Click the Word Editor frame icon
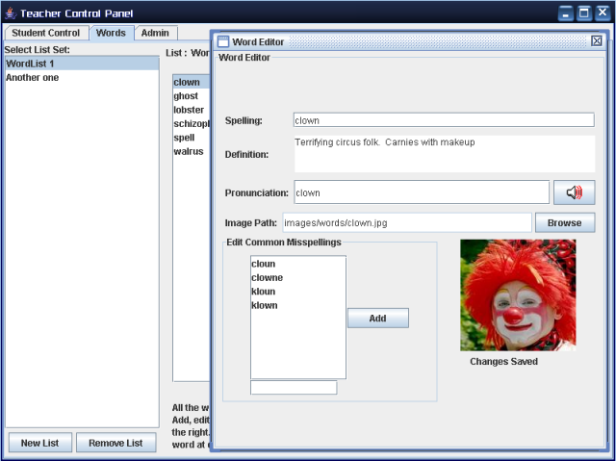 pos(223,41)
